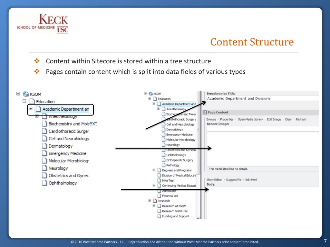The image size is (330, 247).
Task: Click Emergency Medicine page icon in left tree
Action: click(x=44, y=153)
